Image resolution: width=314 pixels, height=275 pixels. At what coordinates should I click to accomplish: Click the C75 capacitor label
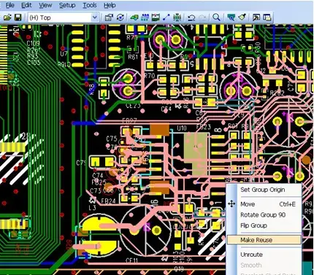pos(112,139)
